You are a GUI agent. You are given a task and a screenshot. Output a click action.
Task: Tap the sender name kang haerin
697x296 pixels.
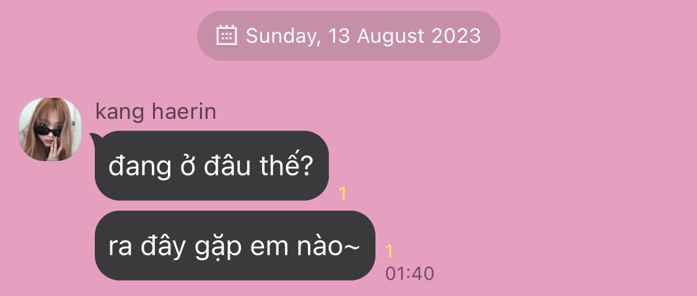[x=156, y=111]
